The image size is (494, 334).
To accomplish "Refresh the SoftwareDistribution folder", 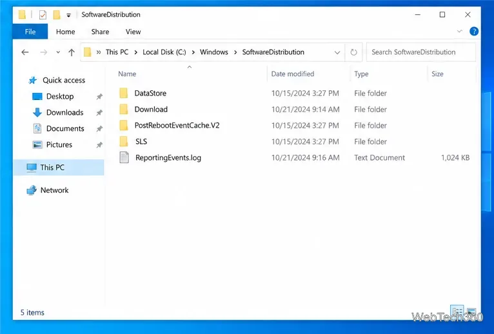I will tap(353, 52).
